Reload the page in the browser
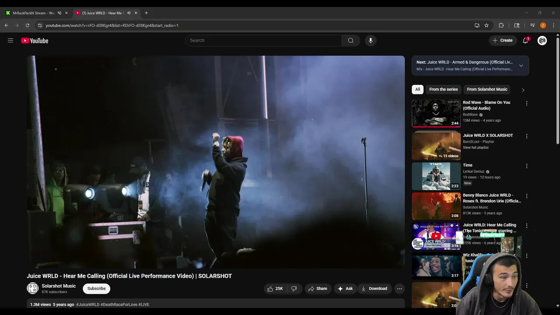The image size is (560, 315). tap(27, 25)
